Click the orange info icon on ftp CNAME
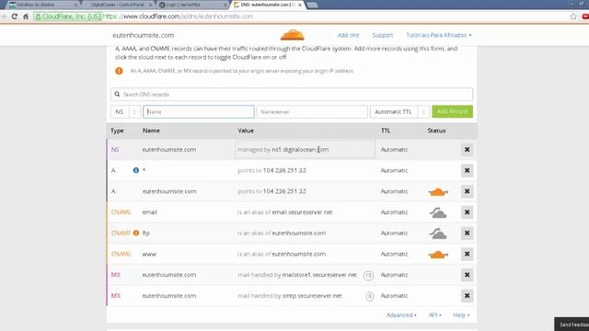589x331 pixels. click(x=136, y=233)
